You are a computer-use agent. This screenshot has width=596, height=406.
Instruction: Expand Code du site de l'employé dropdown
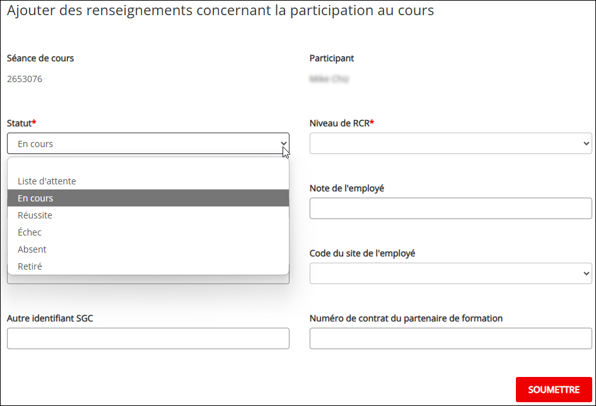450,273
